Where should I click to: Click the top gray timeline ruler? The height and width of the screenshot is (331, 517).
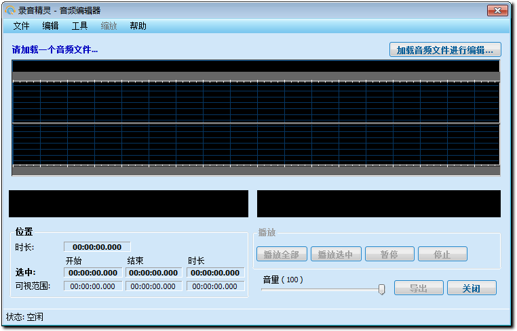click(256, 76)
